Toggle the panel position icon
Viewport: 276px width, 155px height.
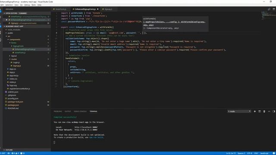tap(274, 112)
